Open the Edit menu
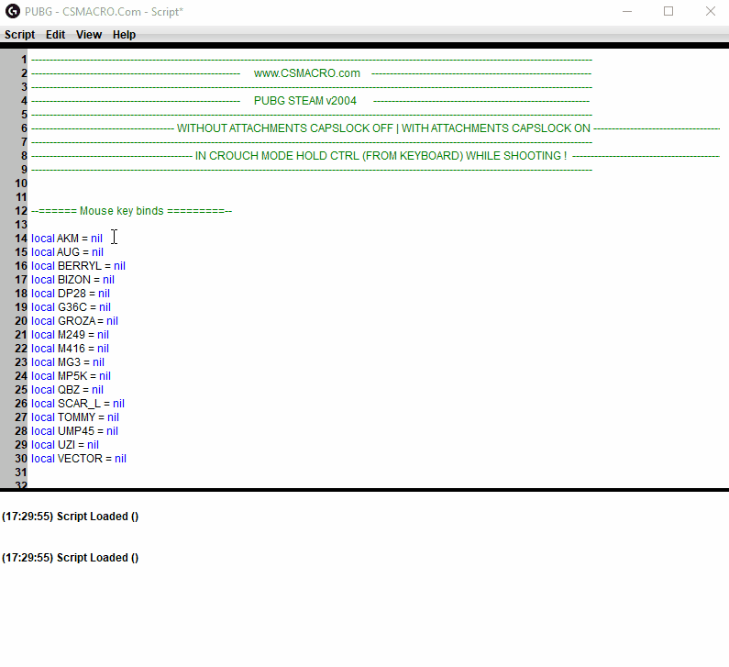Viewport: 729px width, 667px height. pyautogui.click(x=56, y=35)
